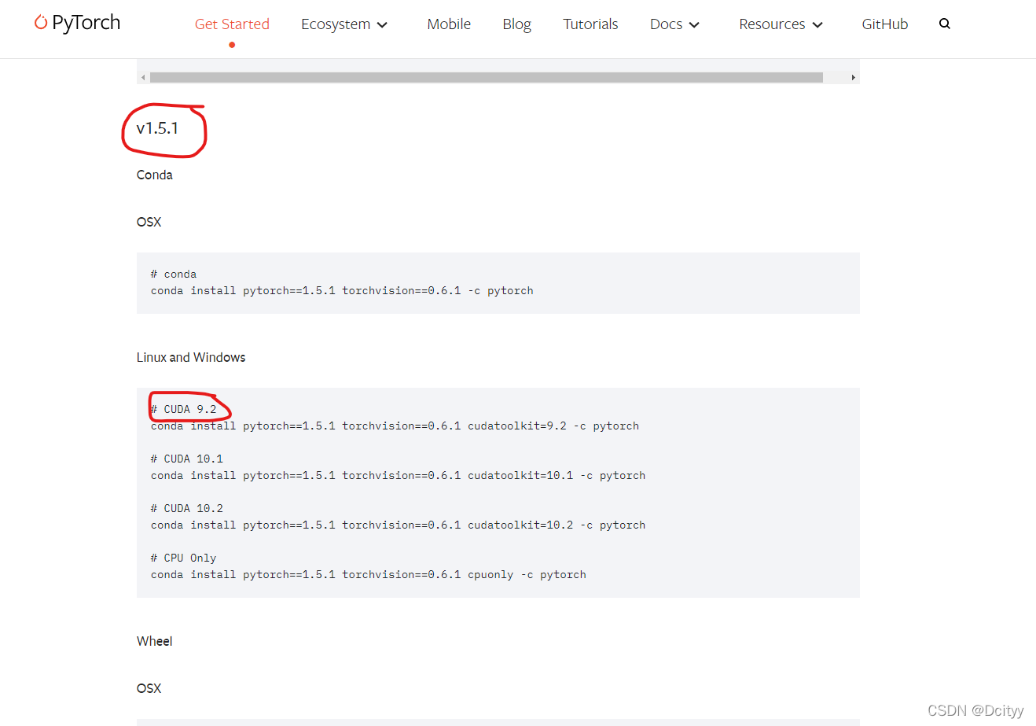Click the Conda subheading

pos(155,175)
